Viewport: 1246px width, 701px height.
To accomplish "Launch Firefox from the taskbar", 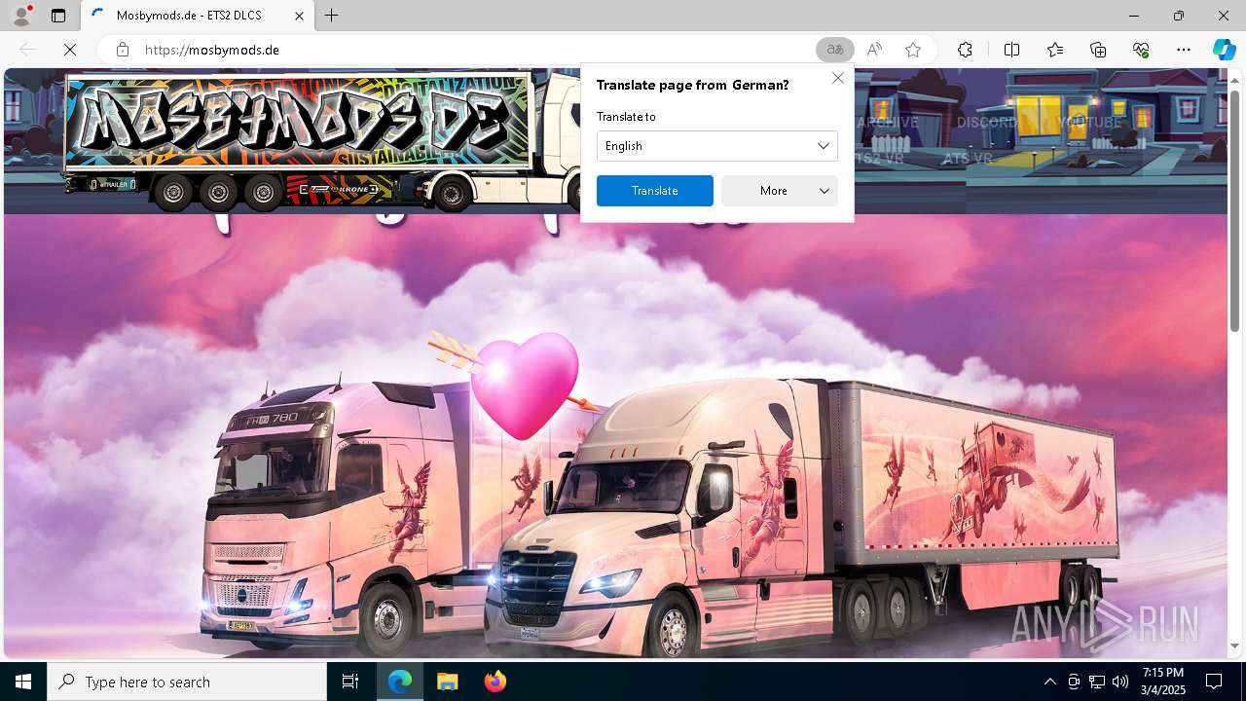I will click(495, 682).
